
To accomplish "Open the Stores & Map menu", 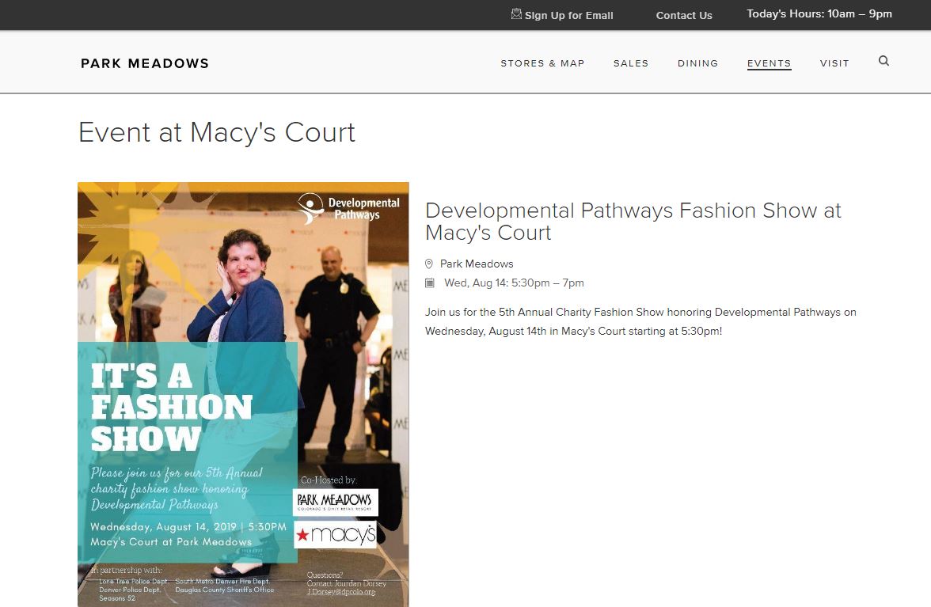I will (542, 63).
